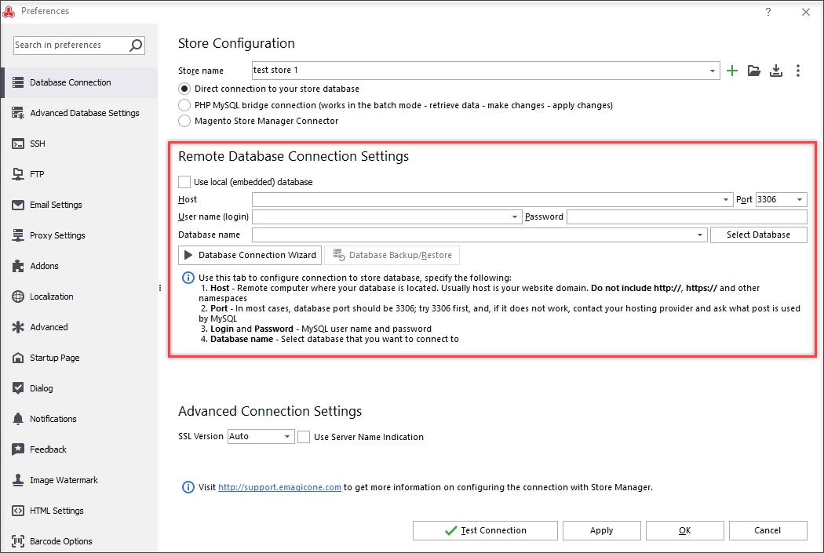Click the SSH terminal icon
The image size is (824, 553).
pos(18,144)
